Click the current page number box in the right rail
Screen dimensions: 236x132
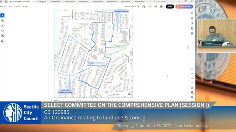[192, 69]
